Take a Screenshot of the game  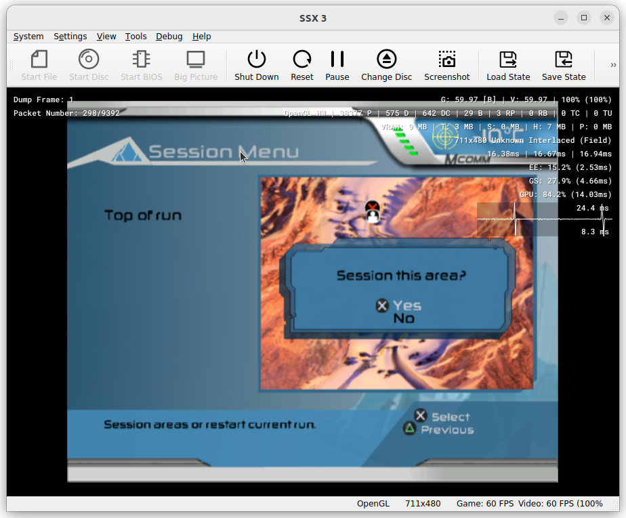(446, 64)
